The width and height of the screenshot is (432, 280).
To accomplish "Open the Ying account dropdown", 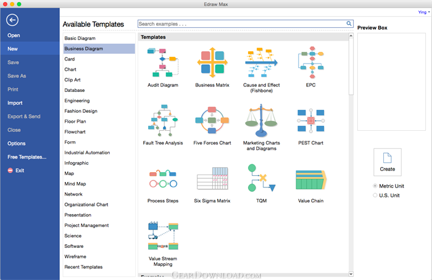I will click(424, 12).
